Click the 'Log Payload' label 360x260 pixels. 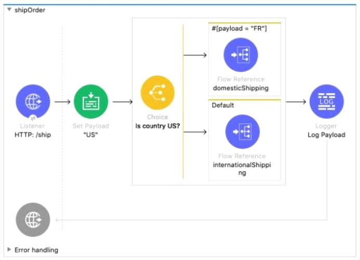326,135
